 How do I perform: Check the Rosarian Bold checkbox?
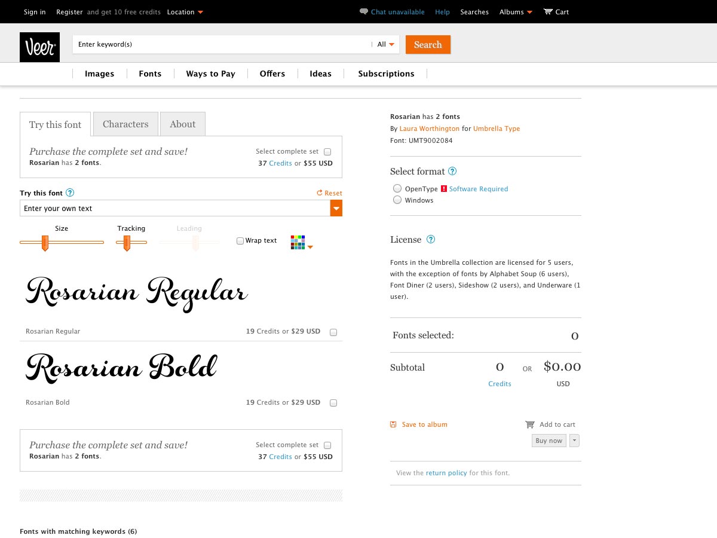pyautogui.click(x=333, y=403)
